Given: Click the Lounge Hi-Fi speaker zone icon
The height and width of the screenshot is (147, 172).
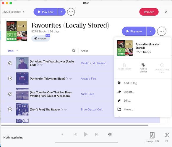Looking at the screenshot, I should point(152,135).
